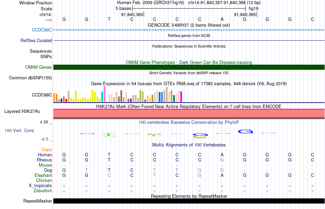Screen dimensions: 325x209
Task: Click the X_tropicalis species label
Action: (x=40, y=186)
